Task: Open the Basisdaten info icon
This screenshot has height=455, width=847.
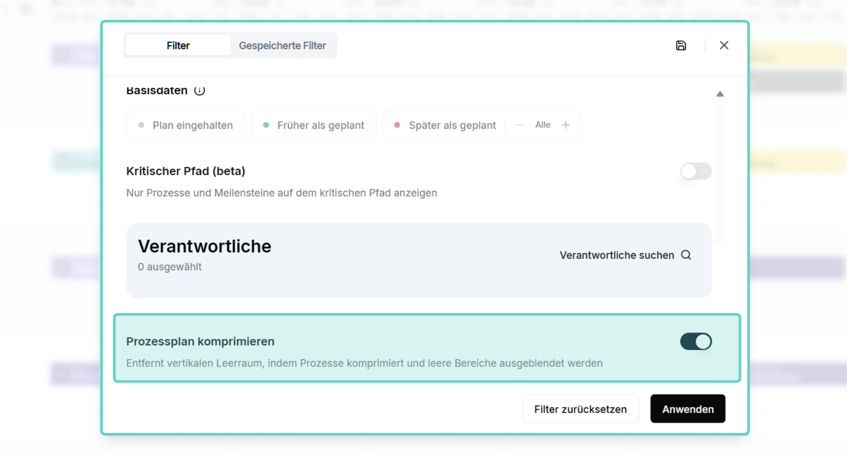Action: point(199,90)
